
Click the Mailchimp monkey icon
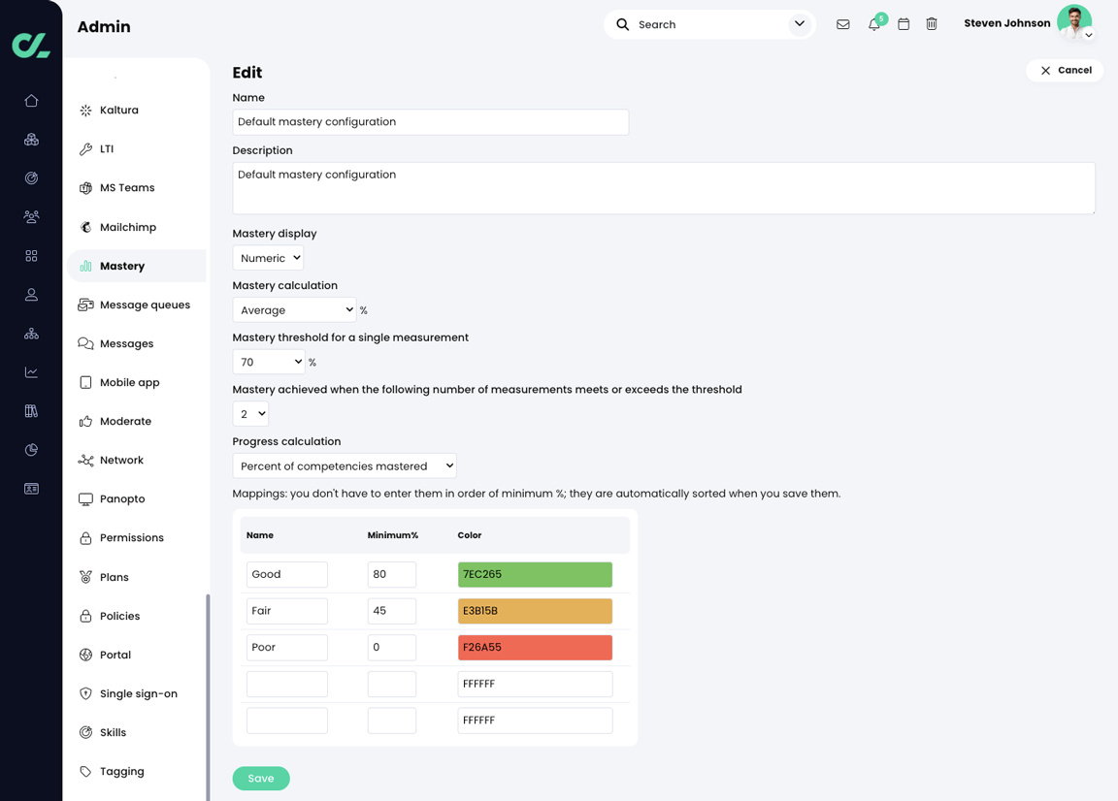pos(85,227)
